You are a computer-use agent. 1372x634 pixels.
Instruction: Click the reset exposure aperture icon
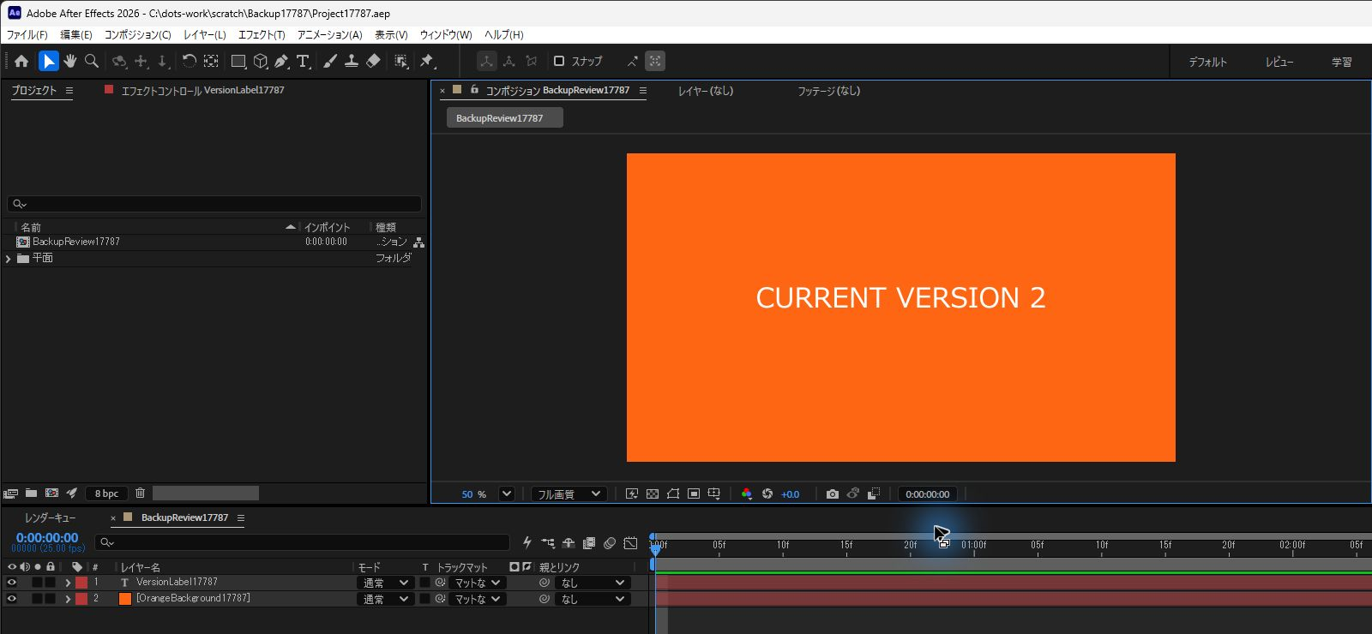click(767, 493)
